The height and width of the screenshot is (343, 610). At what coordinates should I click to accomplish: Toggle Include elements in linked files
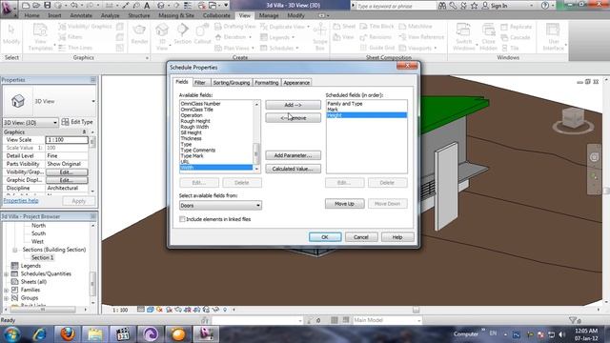[182, 219]
